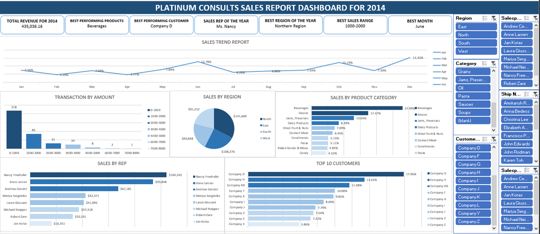Clear the filter on the Customer slicer
Viewport: 540px width, 234px height.
point(493,139)
